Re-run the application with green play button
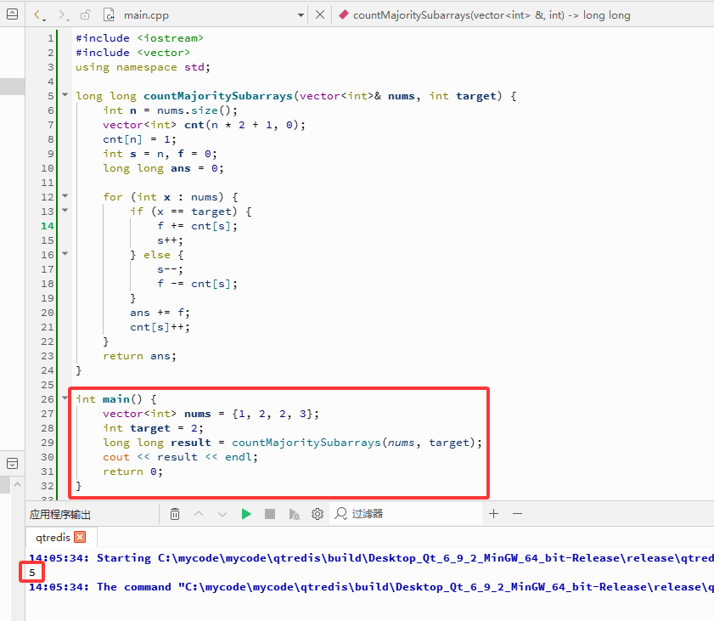 tap(246, 514)
